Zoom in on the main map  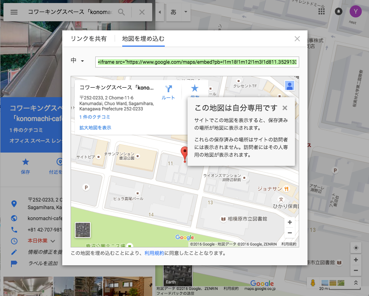(x=356, y=260)
